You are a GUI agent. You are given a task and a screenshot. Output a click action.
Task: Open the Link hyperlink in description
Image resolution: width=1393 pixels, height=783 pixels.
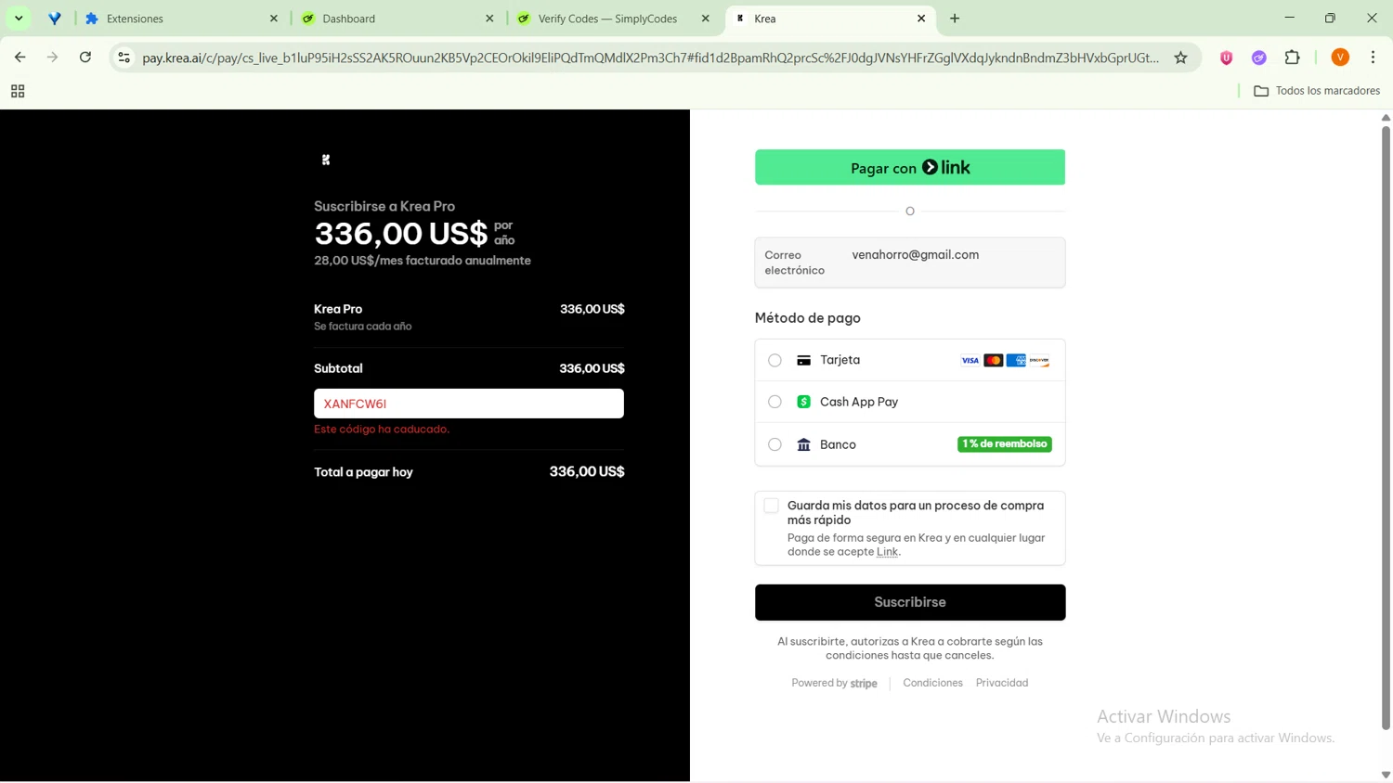(x=887, y=552)
